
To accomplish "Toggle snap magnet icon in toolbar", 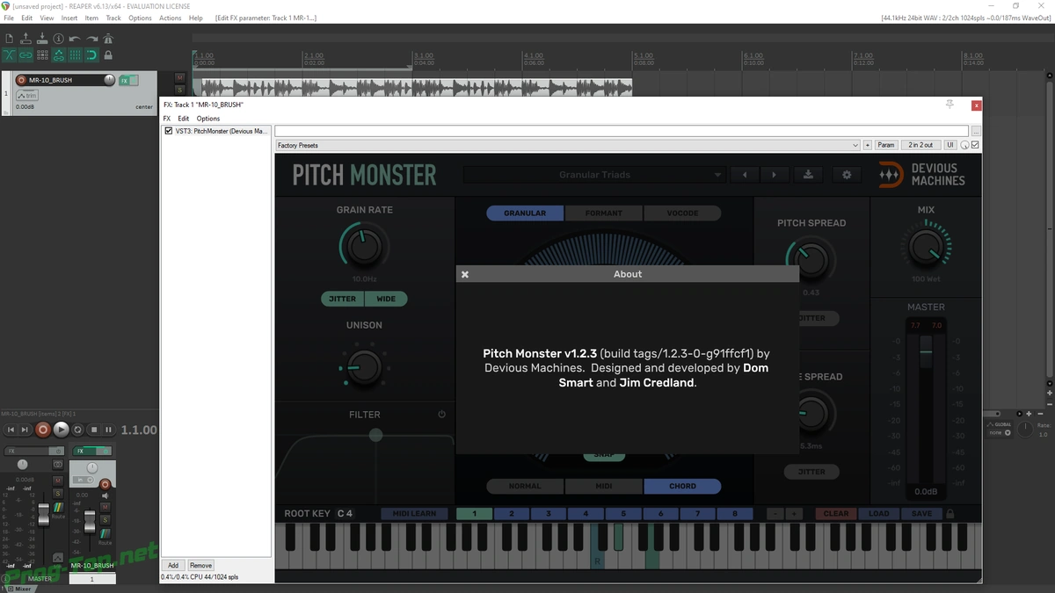I will point(92,55).
